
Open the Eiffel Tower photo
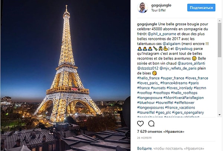[65, 75]
